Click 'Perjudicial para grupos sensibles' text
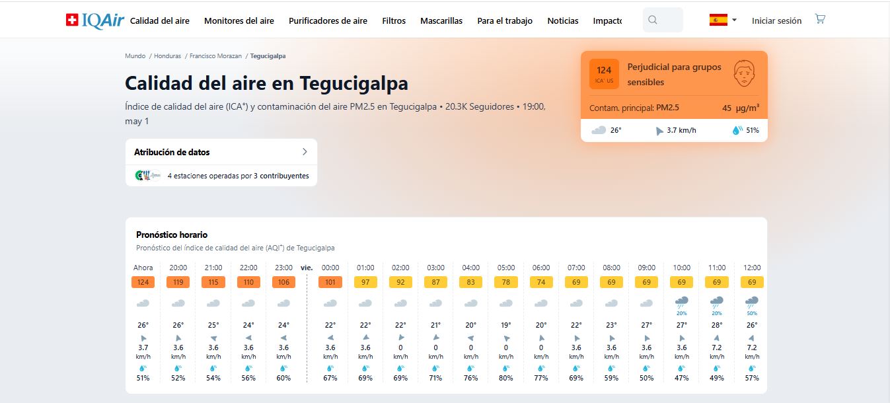 (x=675, y=75)
